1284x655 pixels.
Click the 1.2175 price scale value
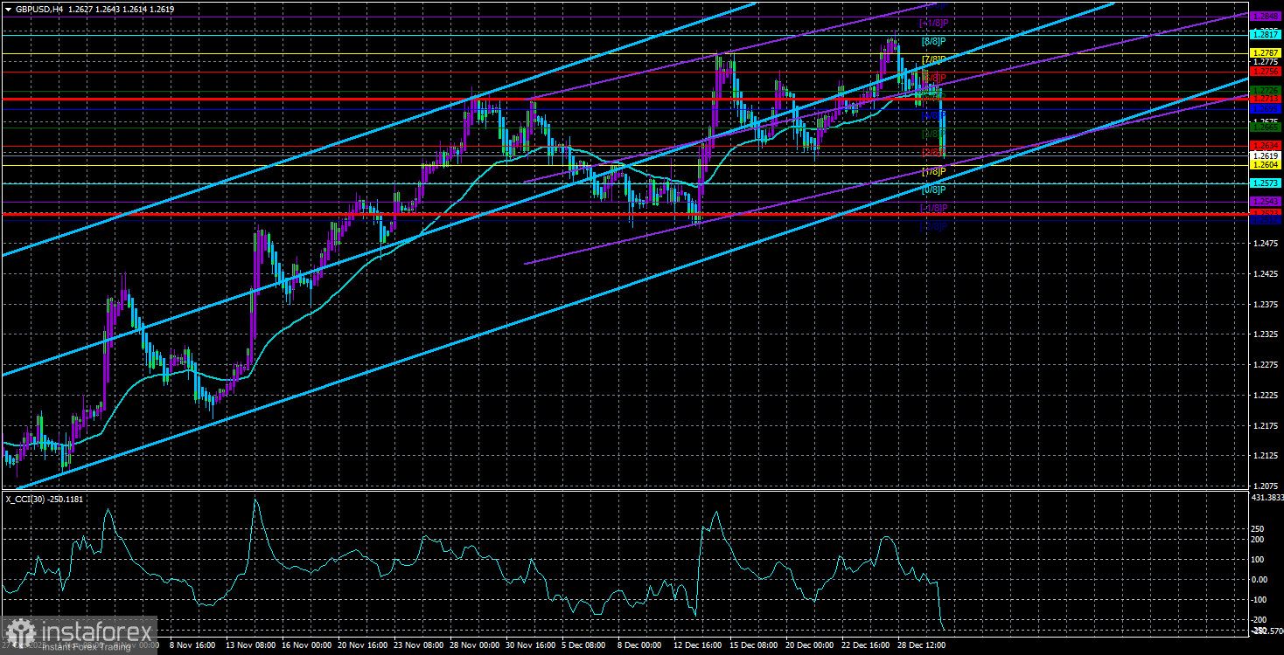1266,425
